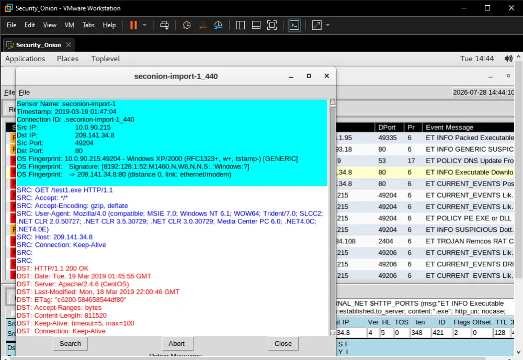Minimize the seconion-import-1_440 window
This screenshot has height=360, width=523.
291,76
